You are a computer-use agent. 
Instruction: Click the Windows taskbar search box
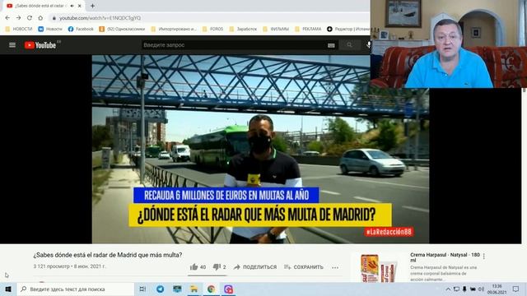[75, 289]
